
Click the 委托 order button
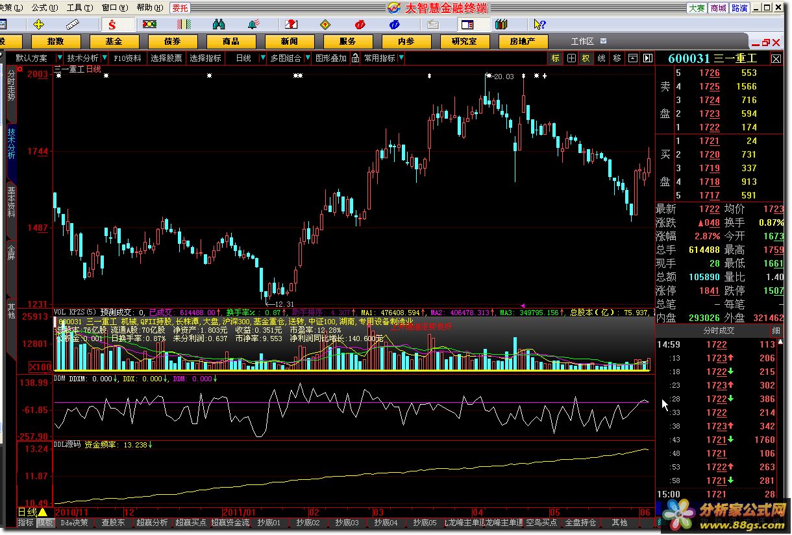[180, 8]
